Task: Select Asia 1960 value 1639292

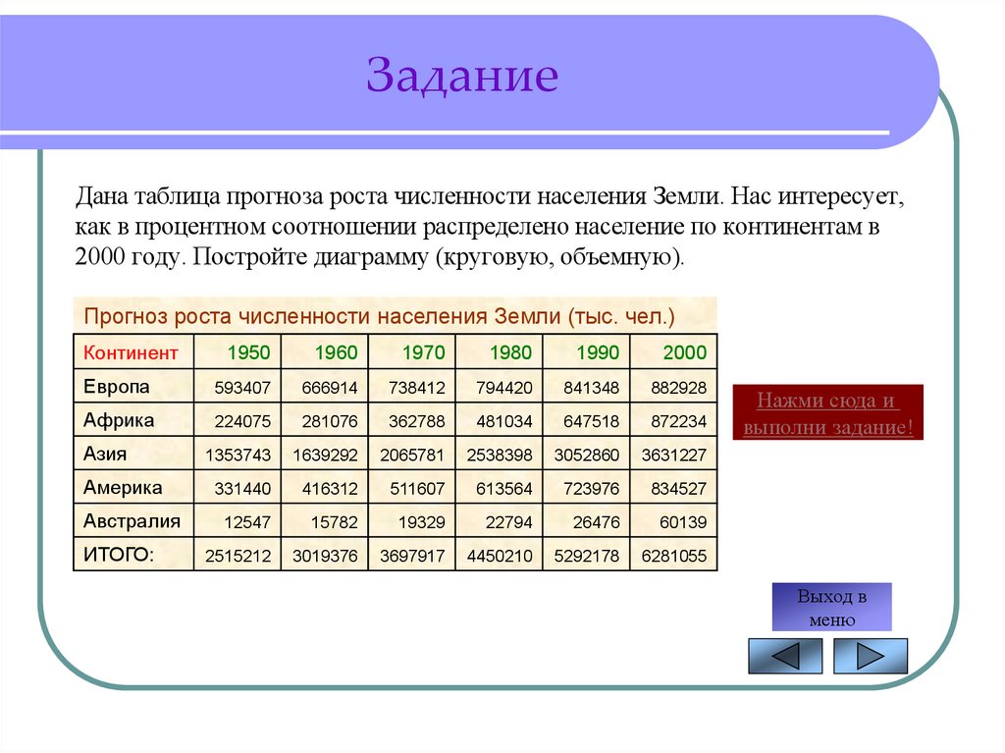Action: point(324,455)
